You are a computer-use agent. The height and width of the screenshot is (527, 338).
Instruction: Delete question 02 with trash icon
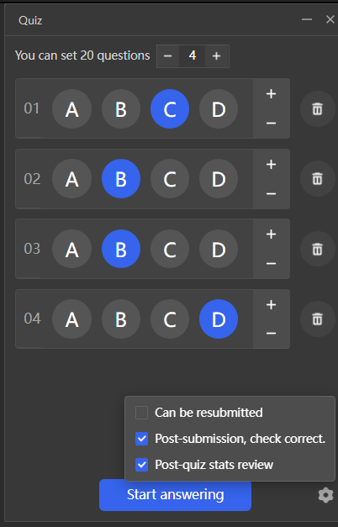tap(318, 179)
